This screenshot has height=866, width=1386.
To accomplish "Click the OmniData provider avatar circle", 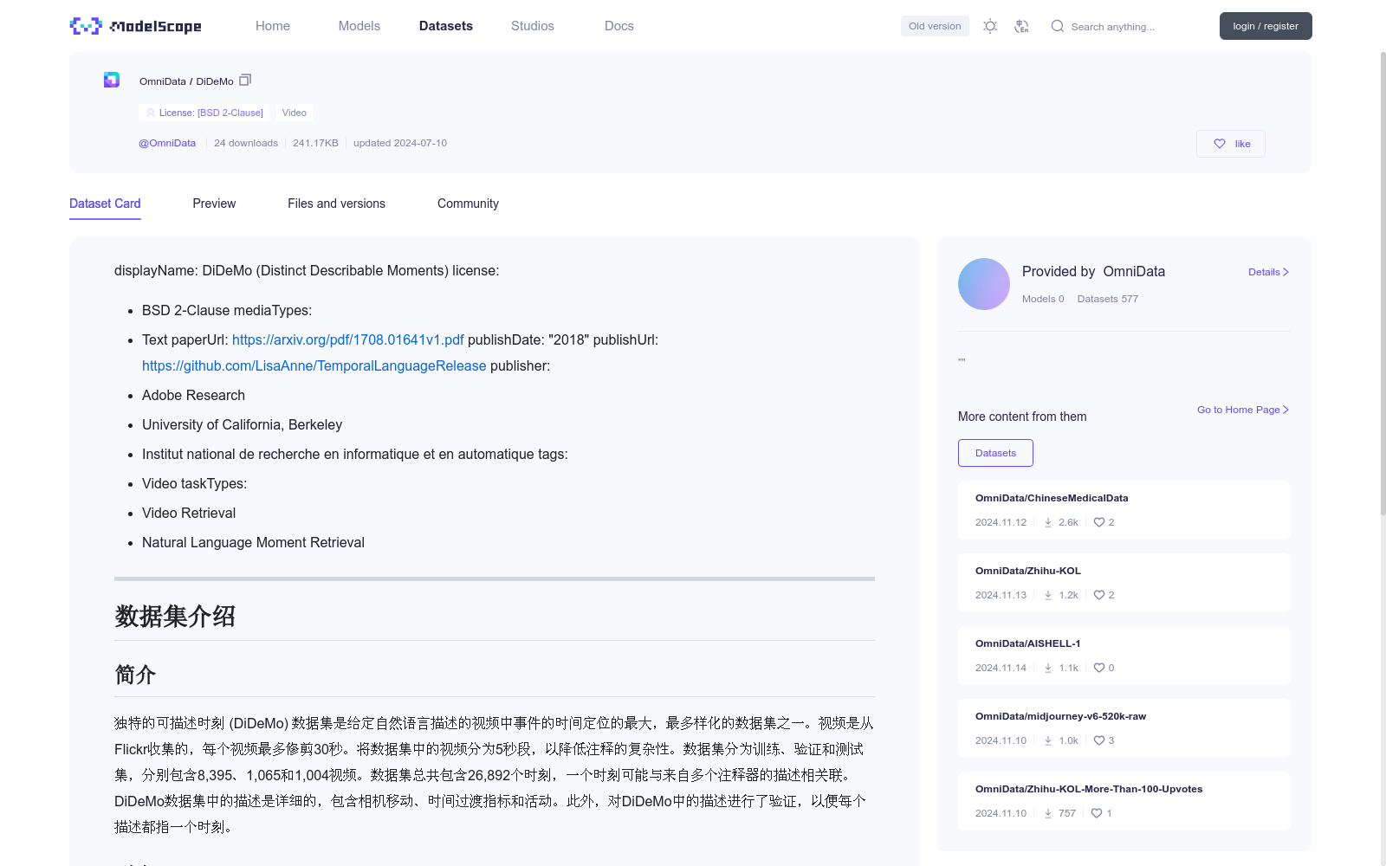I will click(984, 284).
